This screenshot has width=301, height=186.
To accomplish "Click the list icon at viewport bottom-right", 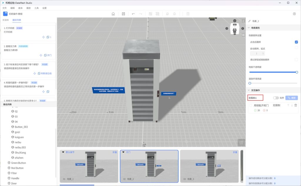I will tap(241, 143).
